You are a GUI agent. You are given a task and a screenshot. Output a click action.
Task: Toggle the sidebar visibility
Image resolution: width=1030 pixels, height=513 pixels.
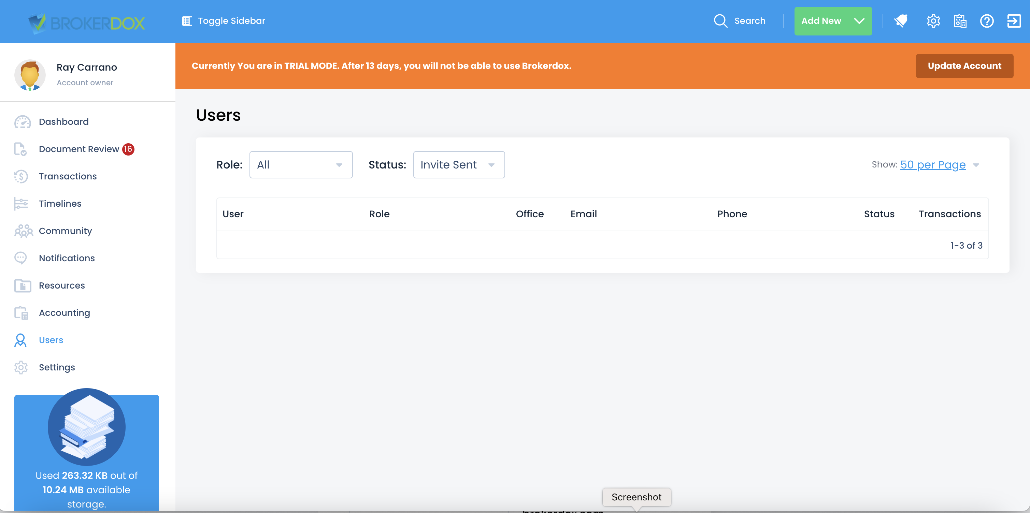pyautogui.click(x=224, y=21)
